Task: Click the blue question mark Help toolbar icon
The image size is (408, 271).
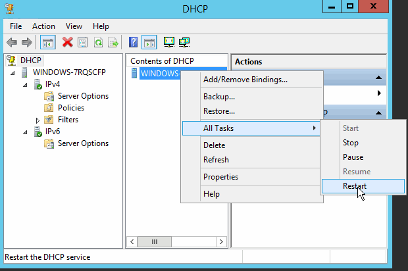Action: click(x=133, y=42)
